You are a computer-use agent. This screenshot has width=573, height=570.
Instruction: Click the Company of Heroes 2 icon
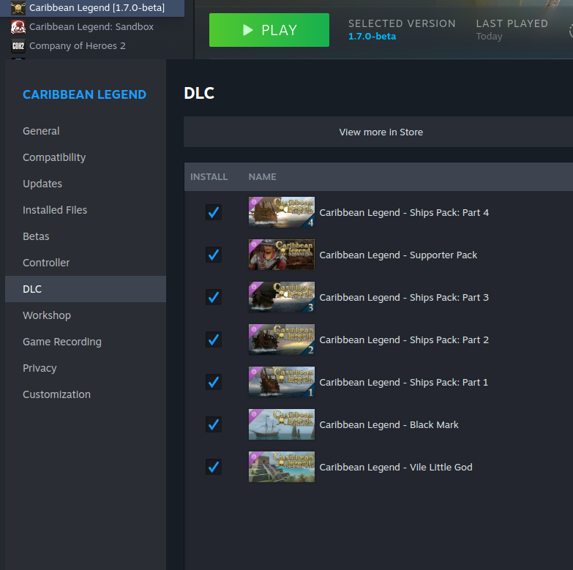click(18, 45)
